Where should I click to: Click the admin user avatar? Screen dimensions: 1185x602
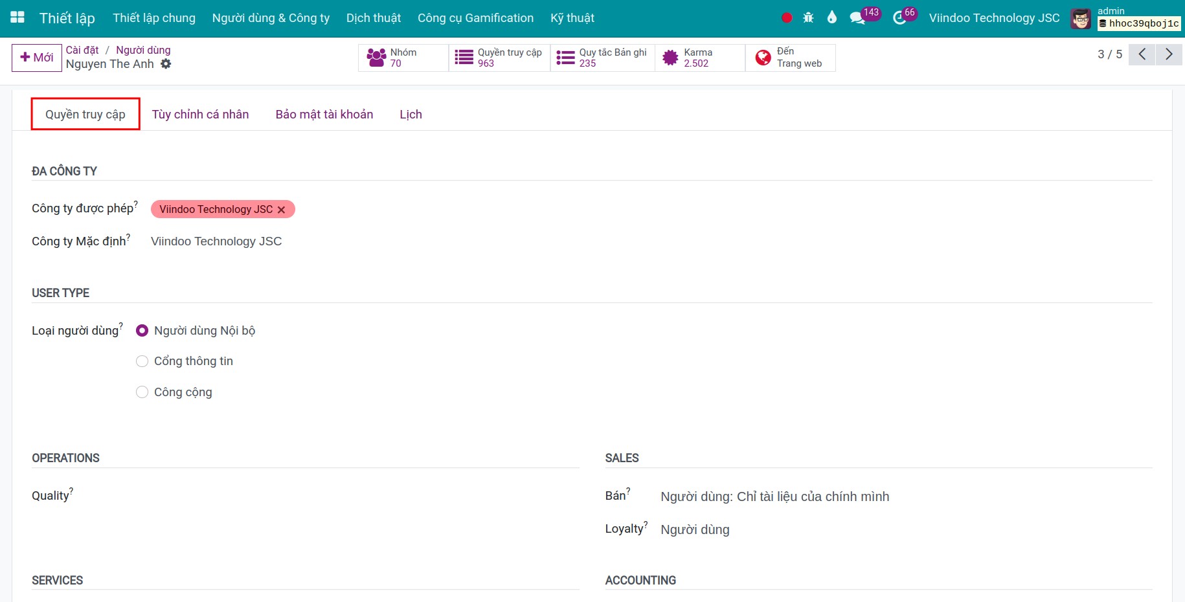point(1081,19)
